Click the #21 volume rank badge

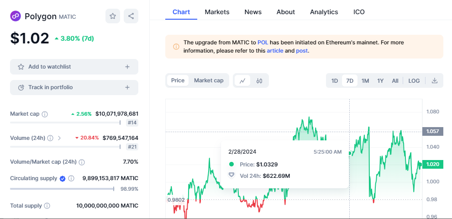point(132,147)
